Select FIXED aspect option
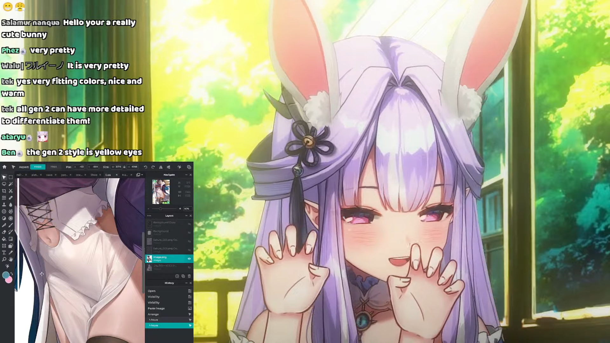Image resolution: width=610 pixels, height=343 pixels. tap(38, 167)
